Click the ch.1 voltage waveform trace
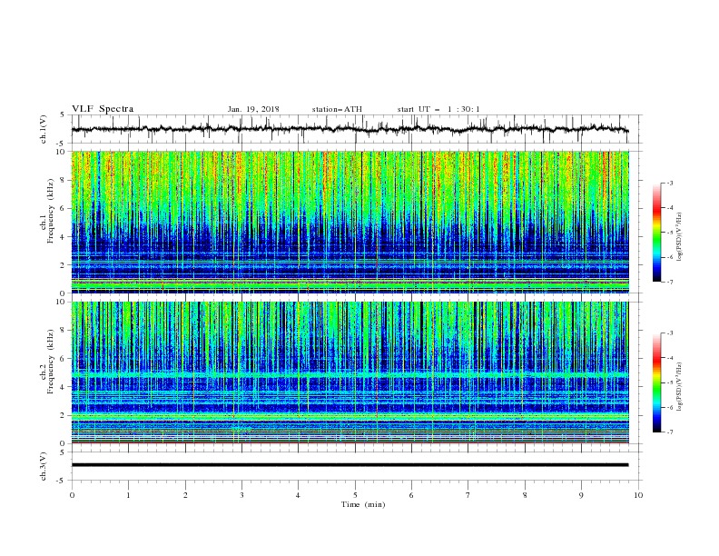This screenshot has height=556, width=719. [x=350, y=129]
